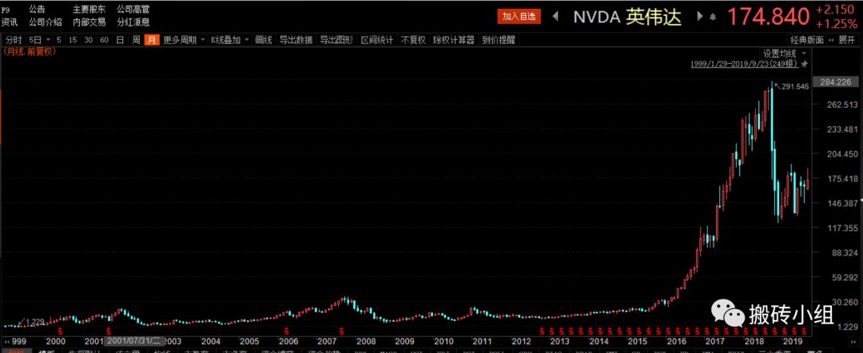
Task: Click the dividend $ marker under 2006
Action: [x=288, y=331]
